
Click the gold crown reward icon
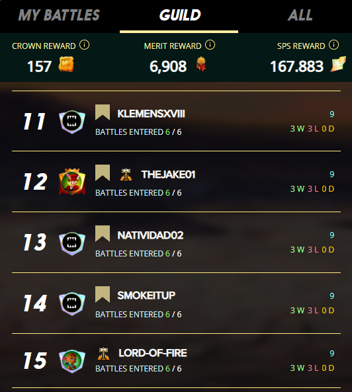[66, 64]
